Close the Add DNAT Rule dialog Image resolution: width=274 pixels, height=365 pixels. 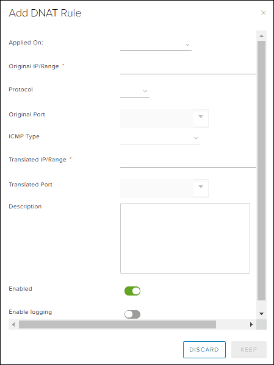(263, 13)
